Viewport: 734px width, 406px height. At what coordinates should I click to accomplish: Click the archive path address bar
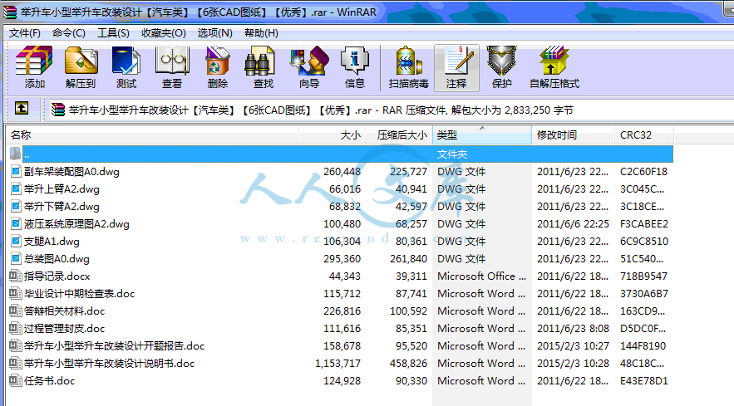(391, 110)
